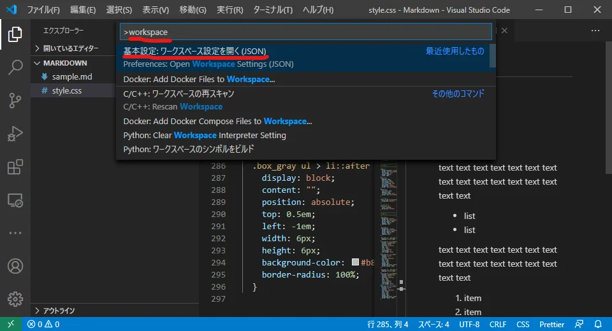This screenshot has width=612, height=331.
Task: Click the code minimap
Action: coord(388,230)
